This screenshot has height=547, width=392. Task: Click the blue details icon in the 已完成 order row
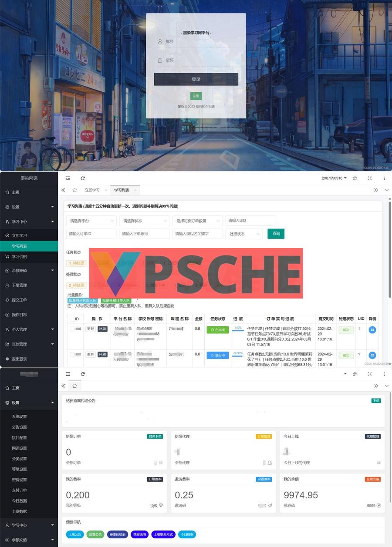click(372, 330)
